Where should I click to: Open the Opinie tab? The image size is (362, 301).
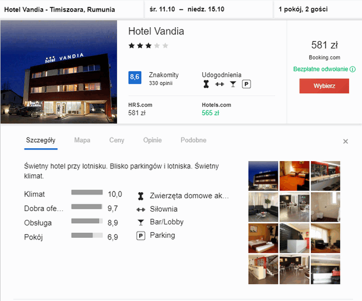152,141
